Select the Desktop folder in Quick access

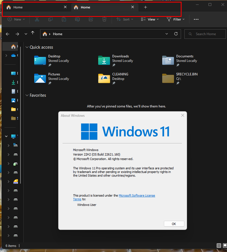[52, 60]
